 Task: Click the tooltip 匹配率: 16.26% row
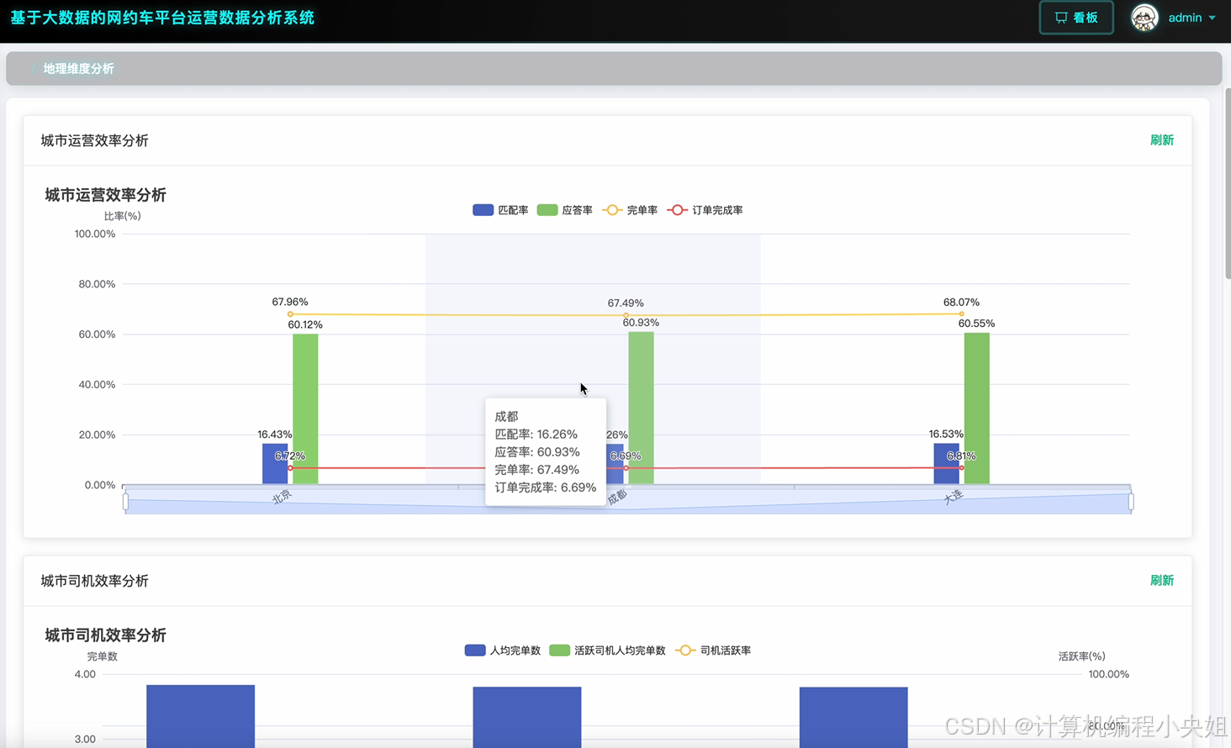(536, 435)
